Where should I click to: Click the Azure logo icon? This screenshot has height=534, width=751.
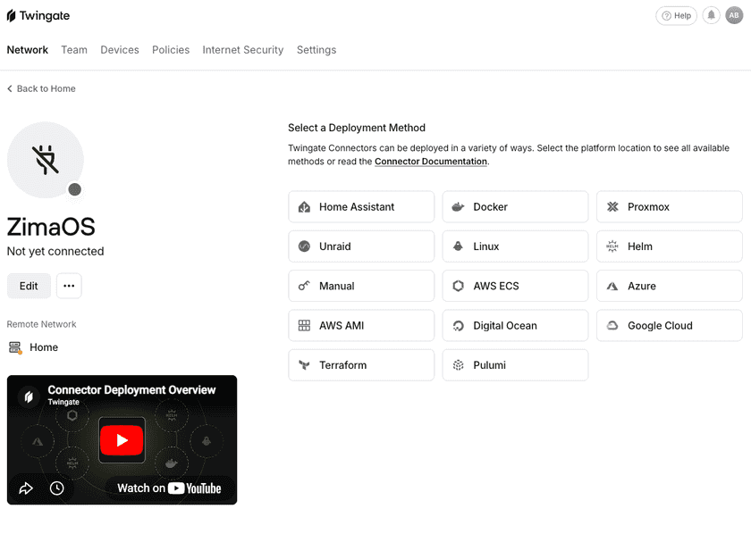[612, 286]
